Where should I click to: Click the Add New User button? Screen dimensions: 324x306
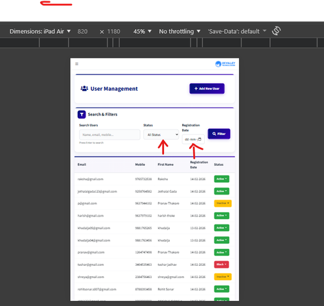coord(207,89)
